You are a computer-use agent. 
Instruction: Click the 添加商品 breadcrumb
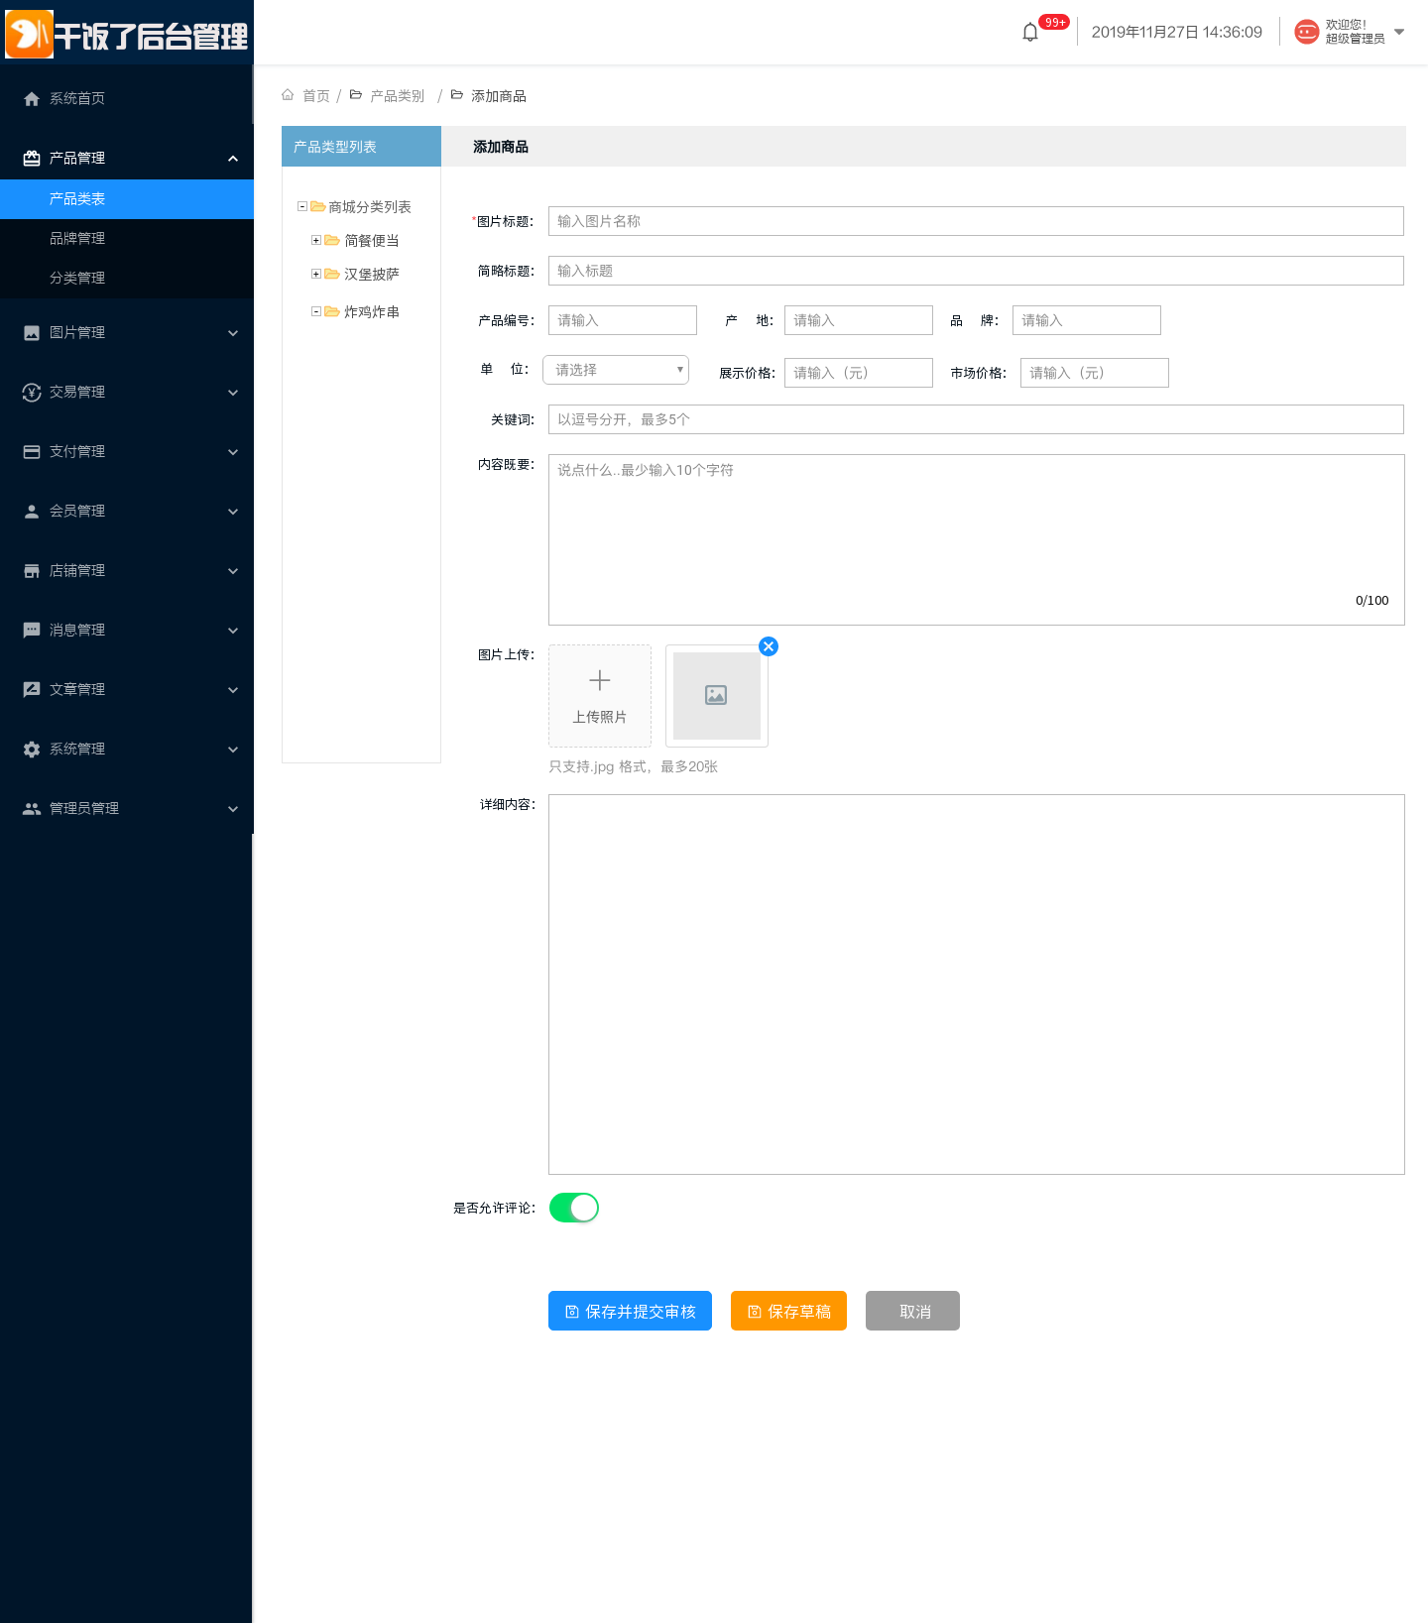[x=499, y=95]
